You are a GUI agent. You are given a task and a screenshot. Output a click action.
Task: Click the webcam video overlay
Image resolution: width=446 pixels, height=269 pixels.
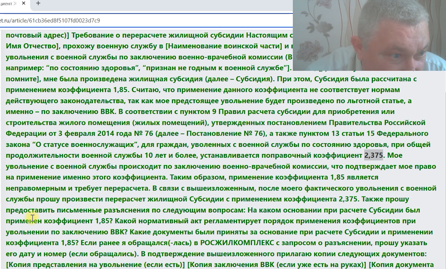click(x=369, y=35)
